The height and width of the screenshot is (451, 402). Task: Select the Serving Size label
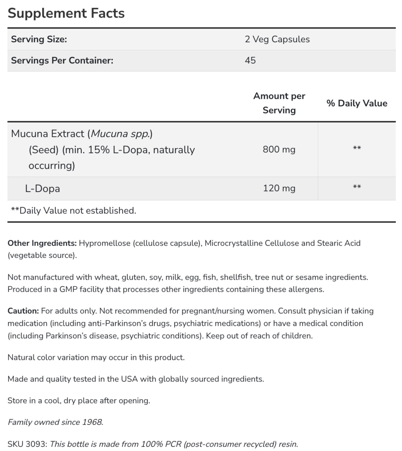click(x=39, y=39)
